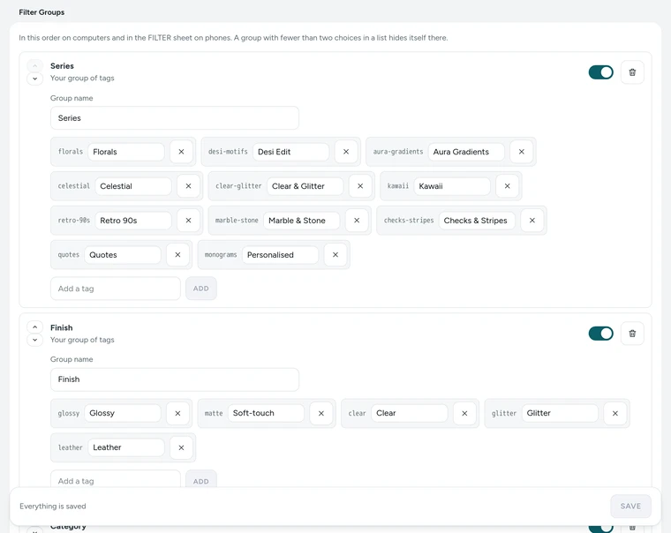This screenshot has height=533, width=671.
Task: Click the SAVE button
Action: tap(630, 506)
